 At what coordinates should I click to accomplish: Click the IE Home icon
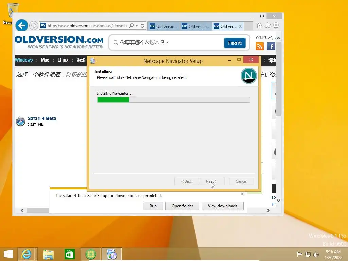tap(259, 25)
